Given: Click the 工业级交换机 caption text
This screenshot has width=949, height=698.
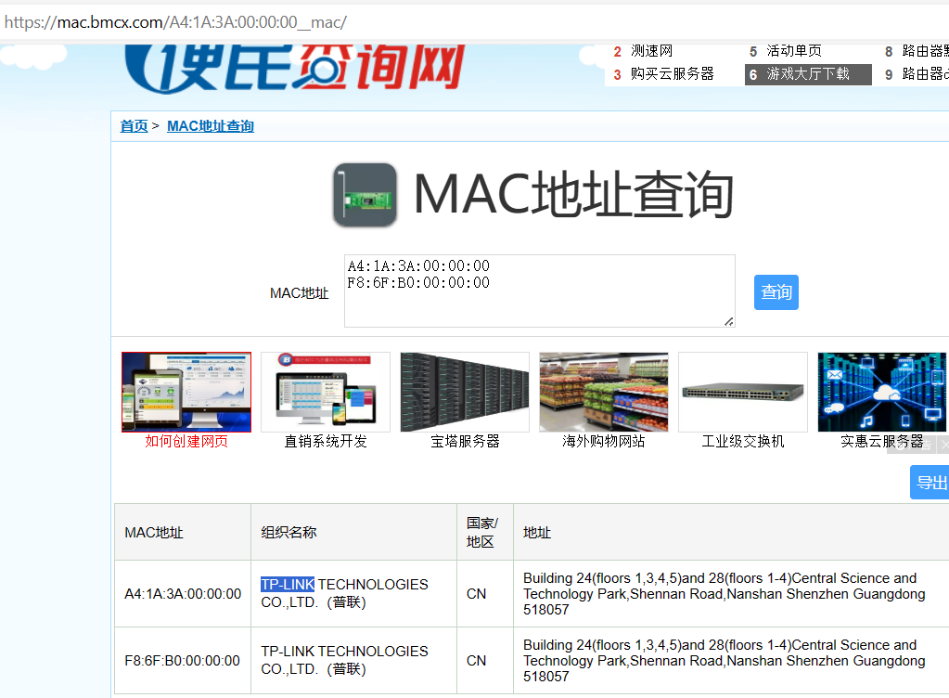Looking at the screenshot, I should [743, 441].
